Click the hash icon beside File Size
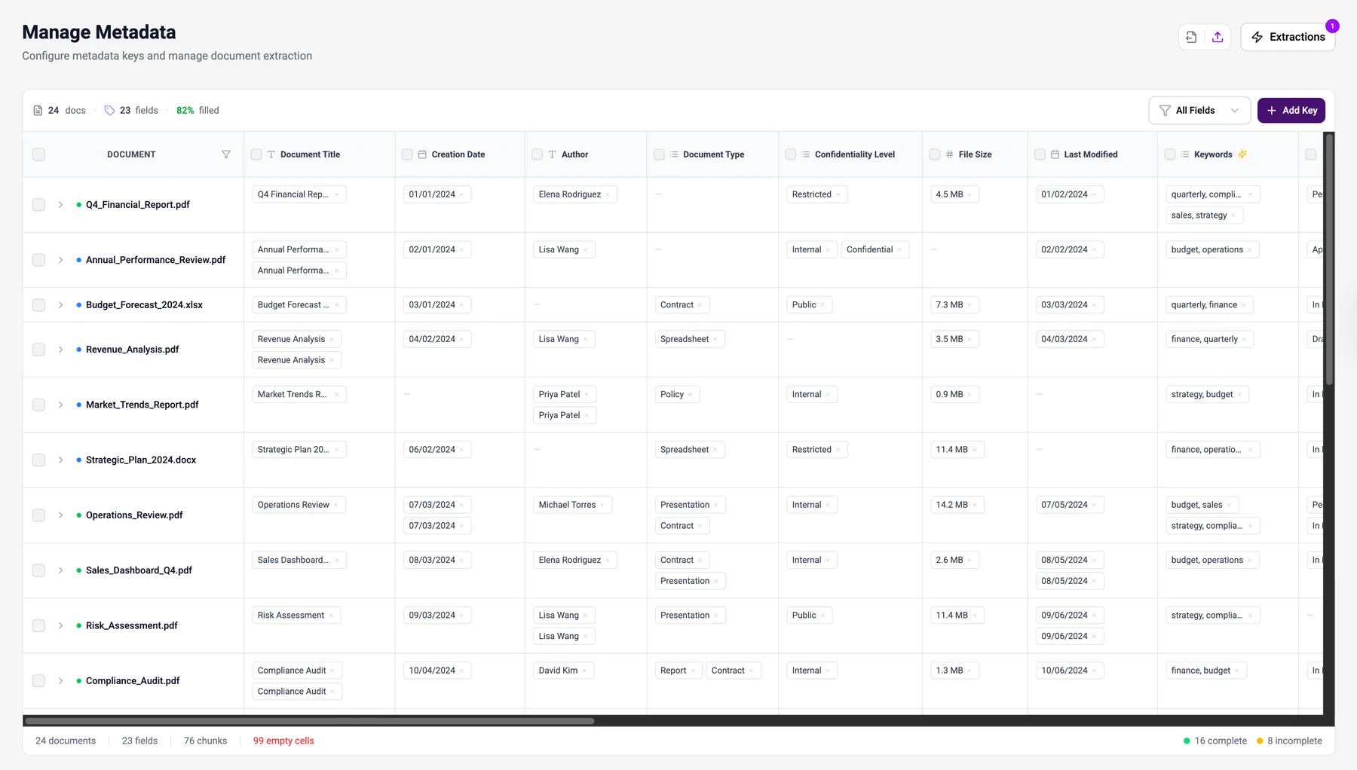The height and width of the screenshot is (770, 1357). pyautogui.click(x=949, y=154)
